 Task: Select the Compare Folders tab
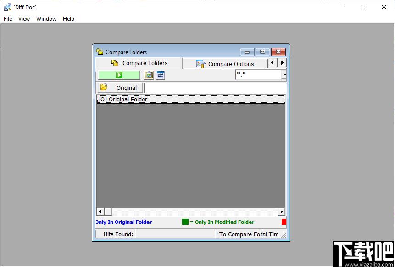(x=139, y=63)
